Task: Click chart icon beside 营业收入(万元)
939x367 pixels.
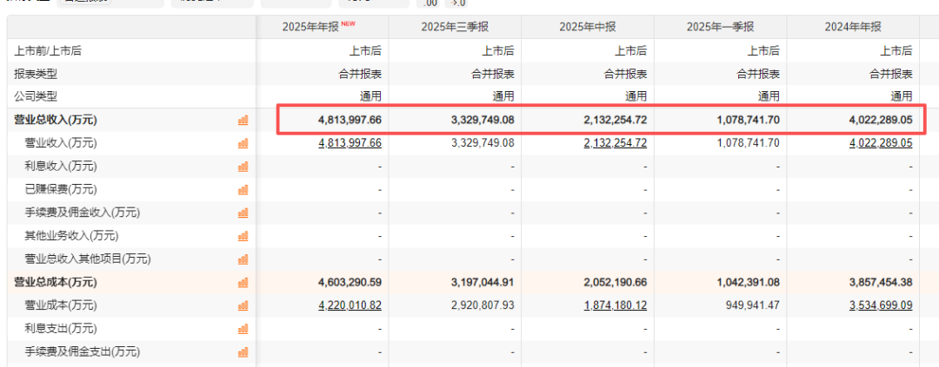Action: tap(243, 143)
